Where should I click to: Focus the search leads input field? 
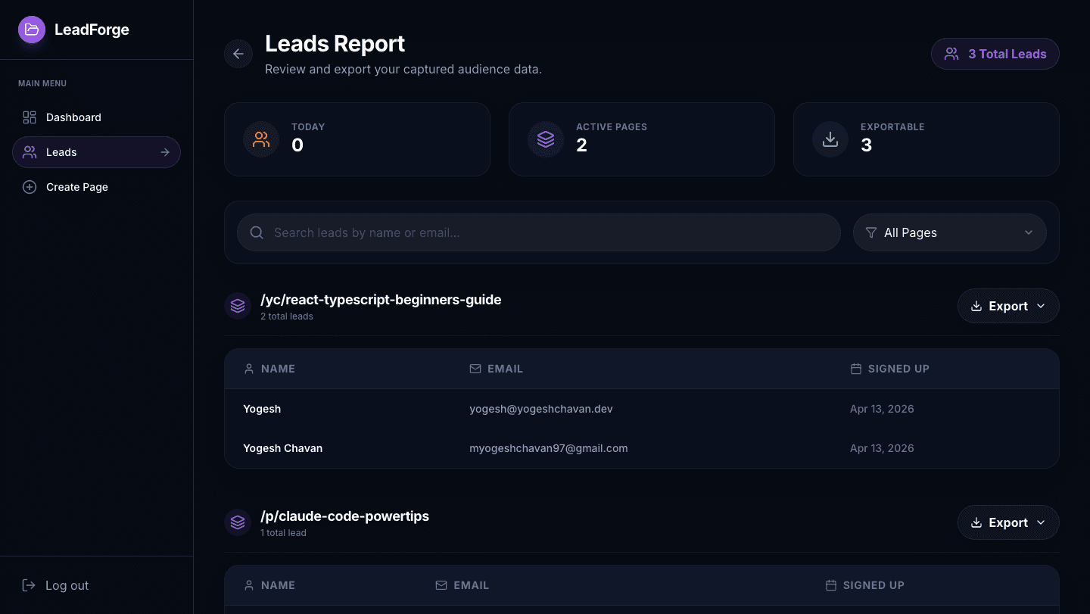click(x=539, y=232)
